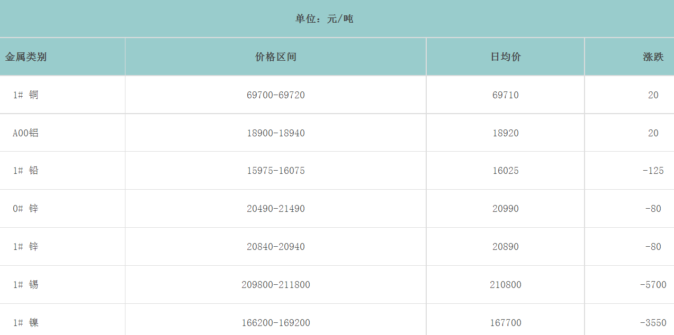
Task: Select the 价格区间 column header
Action: tap(275, 57)
